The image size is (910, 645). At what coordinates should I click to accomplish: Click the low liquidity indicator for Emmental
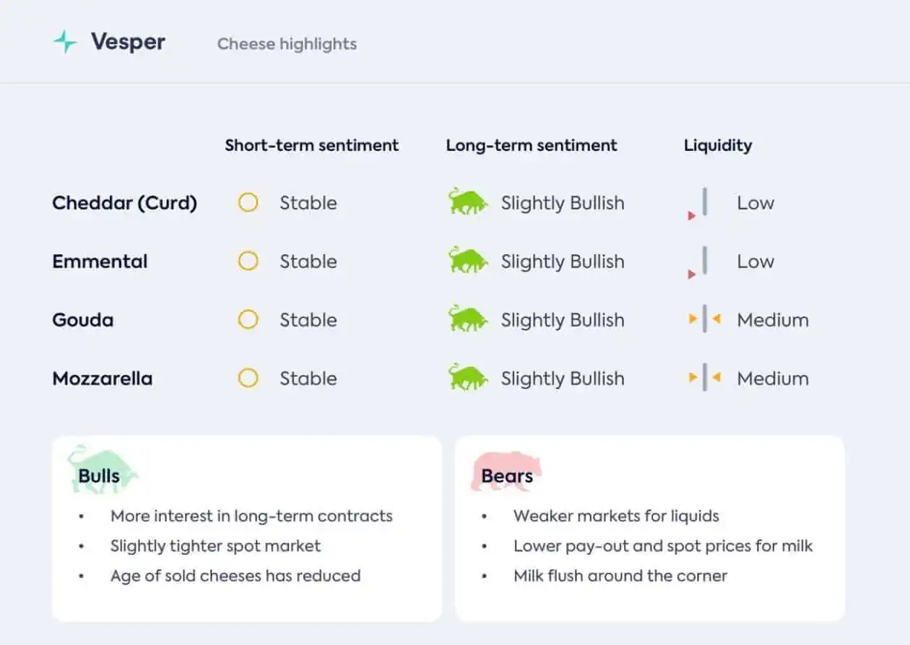pyautogui.click(x=698, y=262)
